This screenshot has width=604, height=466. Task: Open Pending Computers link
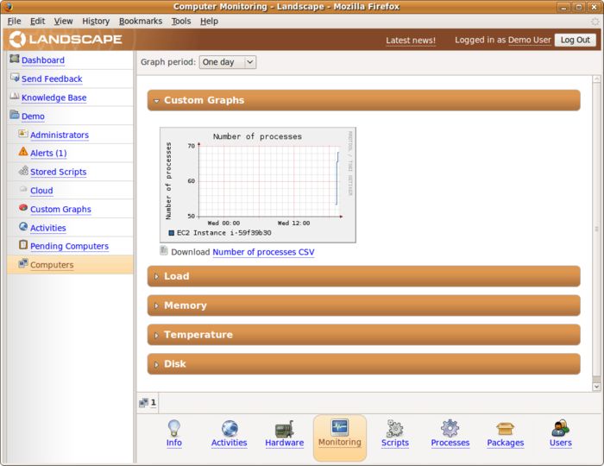point(69,246)
